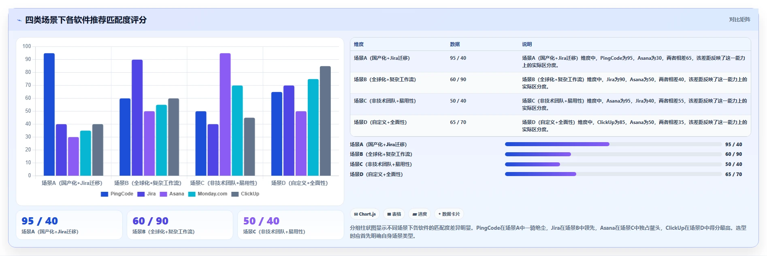
Task: Click the ClickUp bar in the 场景B group
Action: coord(174,137)
